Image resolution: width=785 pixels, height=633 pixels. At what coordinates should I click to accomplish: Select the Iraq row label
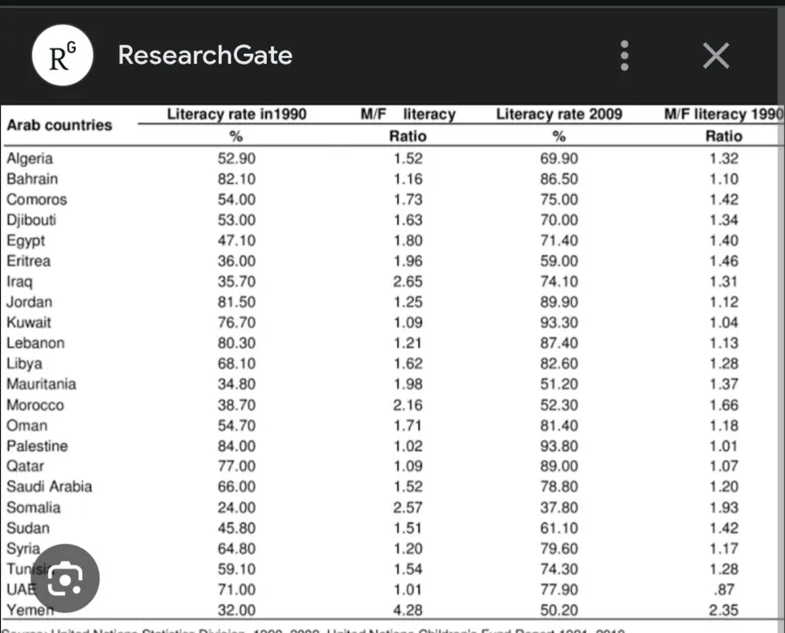(19, 282)
